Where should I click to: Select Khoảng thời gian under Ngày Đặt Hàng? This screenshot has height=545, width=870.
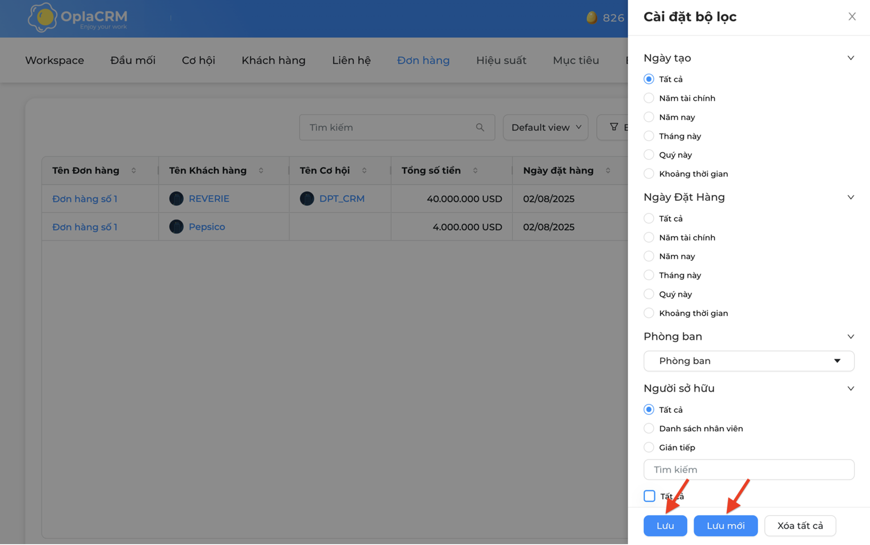pyautogui.click(x=649, y=313)
